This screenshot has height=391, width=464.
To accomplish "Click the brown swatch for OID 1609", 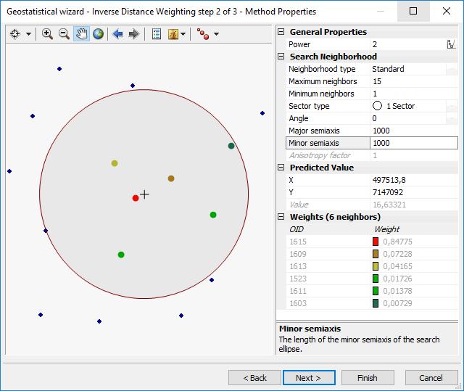I will point(376,254).
